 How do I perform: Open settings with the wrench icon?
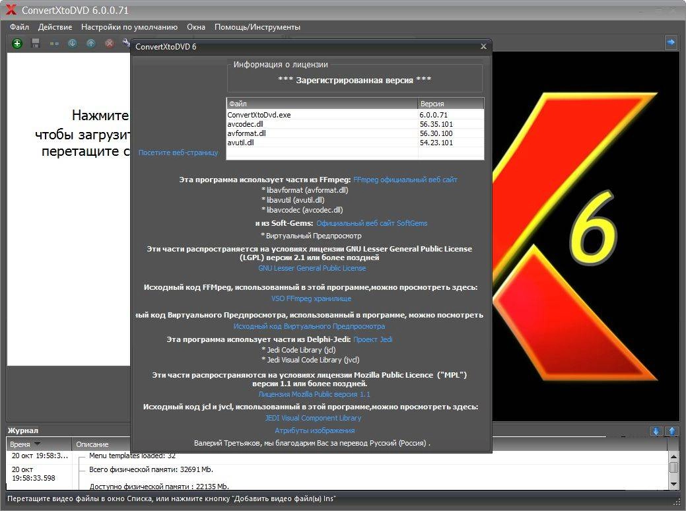click(126, 42)
